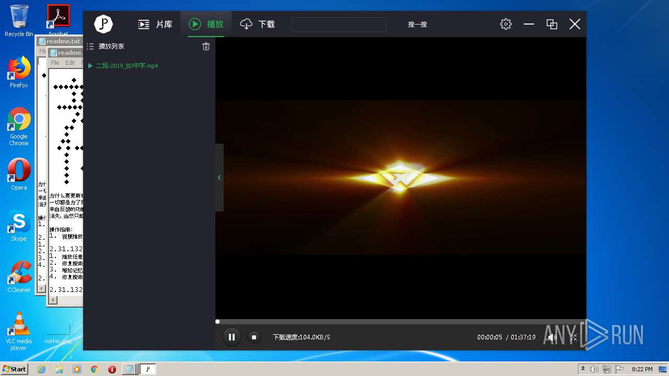Screen dimensions: 669x376
Task: Switch to the 播放 tab
Action: pyautogui.click(x=206, y=24)
